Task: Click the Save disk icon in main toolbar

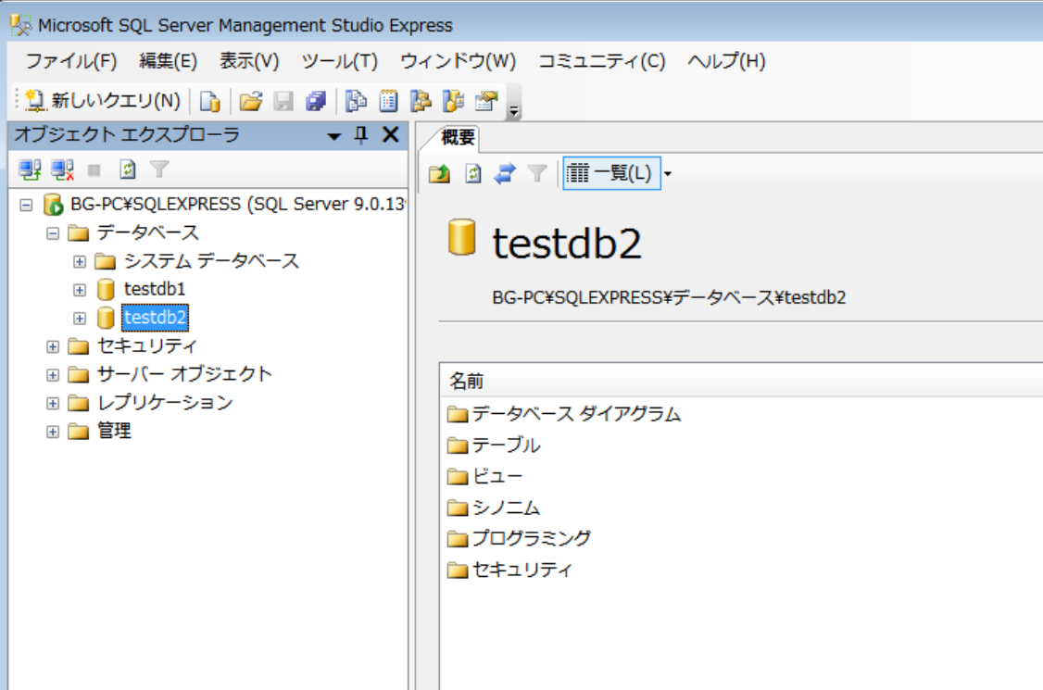Action: pos(284,101)
